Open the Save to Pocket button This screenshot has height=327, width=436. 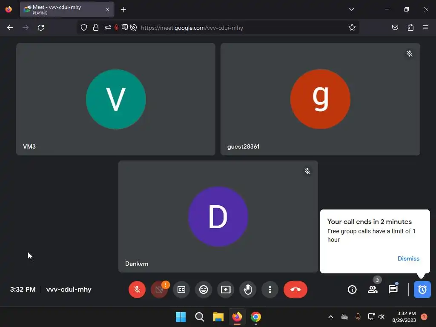point(395,27)
